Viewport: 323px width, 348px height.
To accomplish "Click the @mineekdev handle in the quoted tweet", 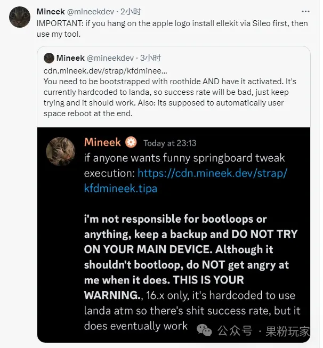I will pyautogui.click(x=111, y=58).
